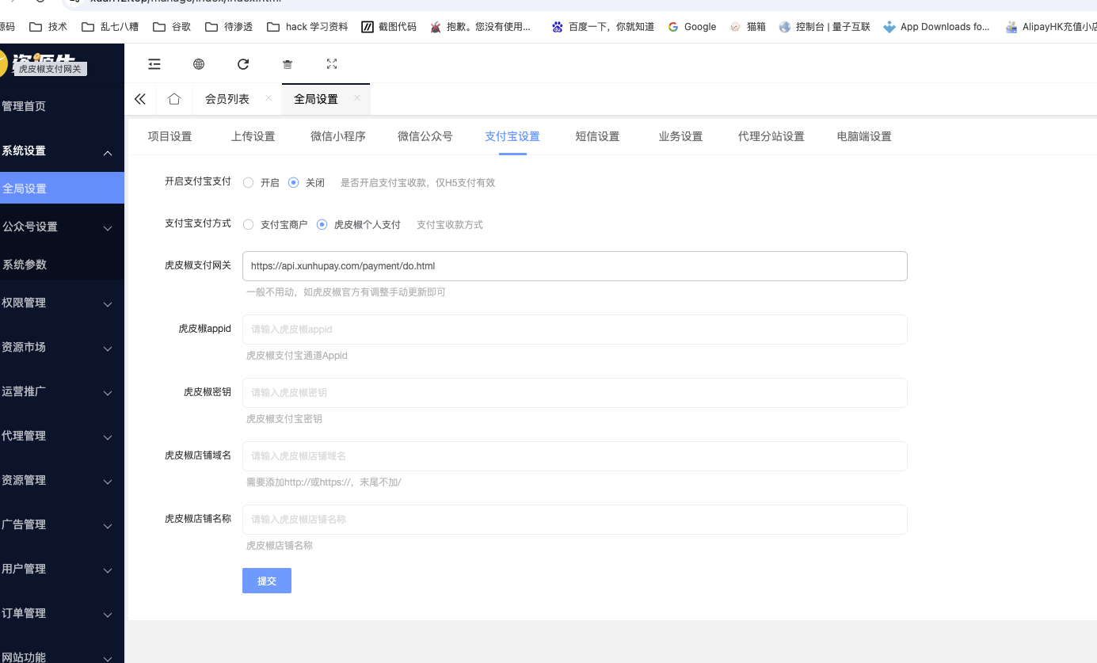Select the 虎皮椒个人支付 radio option
Image resolution: width=1097 pixels, height=663 pixels.
[322, 224]
